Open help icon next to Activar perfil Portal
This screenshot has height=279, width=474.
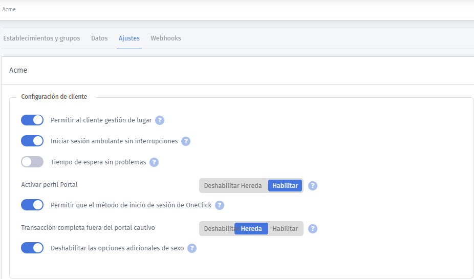313,186
